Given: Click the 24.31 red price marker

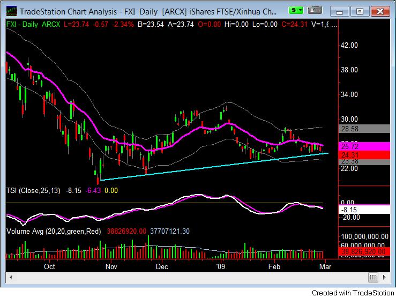Looking at the screenshot, I should [x=364, y=155].
